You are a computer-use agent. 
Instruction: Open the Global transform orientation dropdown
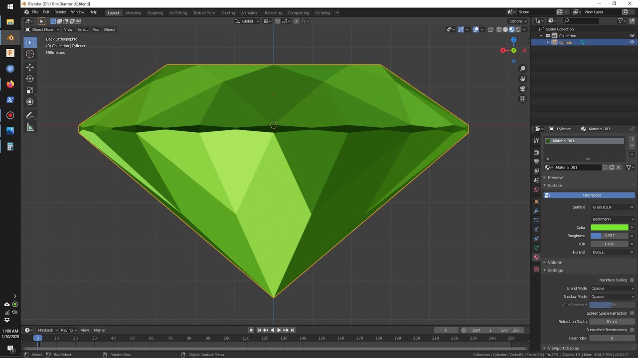248,21
